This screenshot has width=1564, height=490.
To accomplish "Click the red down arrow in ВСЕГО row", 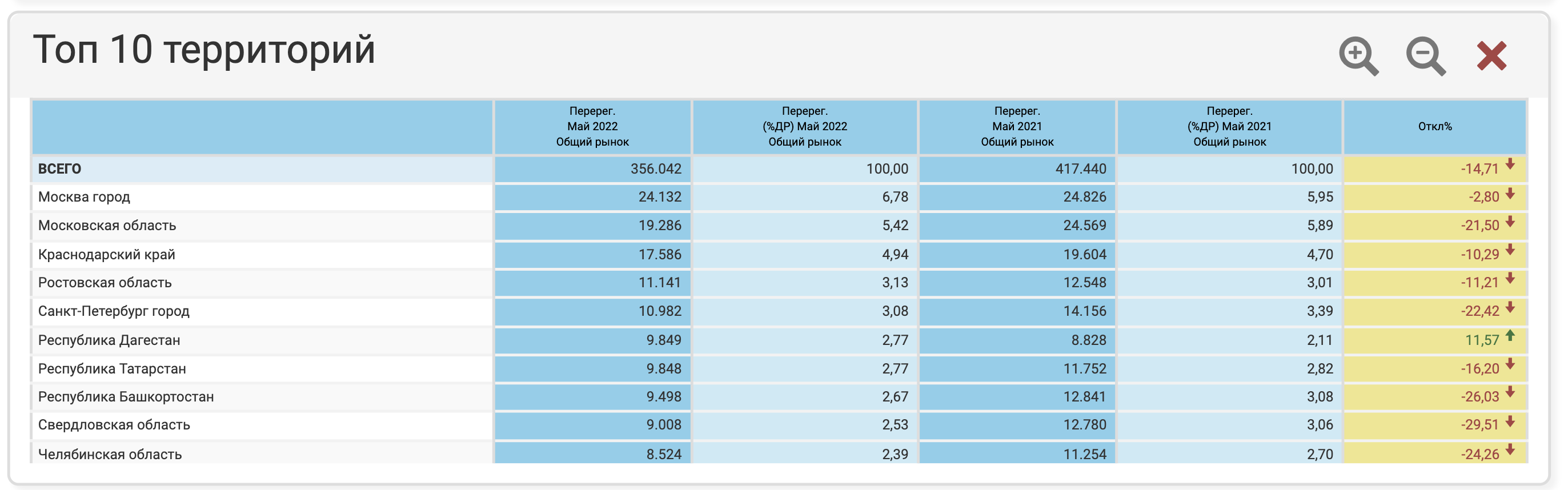I will (1510, 164).
